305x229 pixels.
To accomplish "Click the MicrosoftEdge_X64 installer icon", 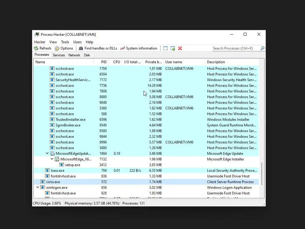I will [57, 159].
